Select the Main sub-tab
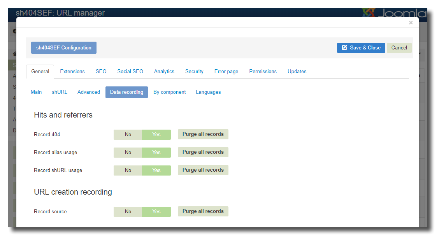The width and height of the screenshot is (439, 239). pos(36,92)
